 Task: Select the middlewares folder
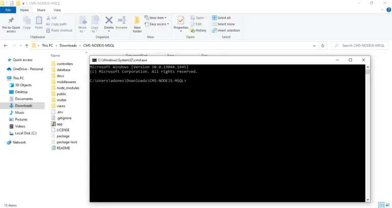point(64,82)
